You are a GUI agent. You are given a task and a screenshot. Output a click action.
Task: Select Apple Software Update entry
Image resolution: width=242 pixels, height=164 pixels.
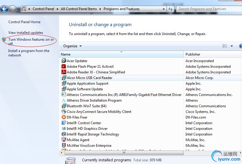click(85, 89)
